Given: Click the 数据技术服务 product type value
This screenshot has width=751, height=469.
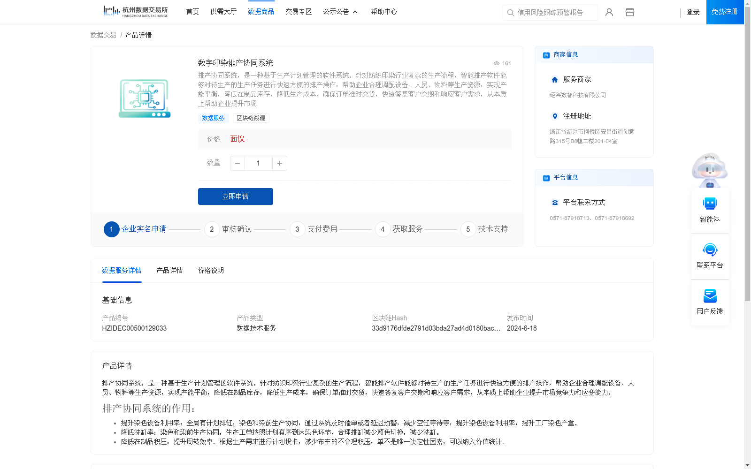Looking at the screenshot, I should click(x=256, y=328).
